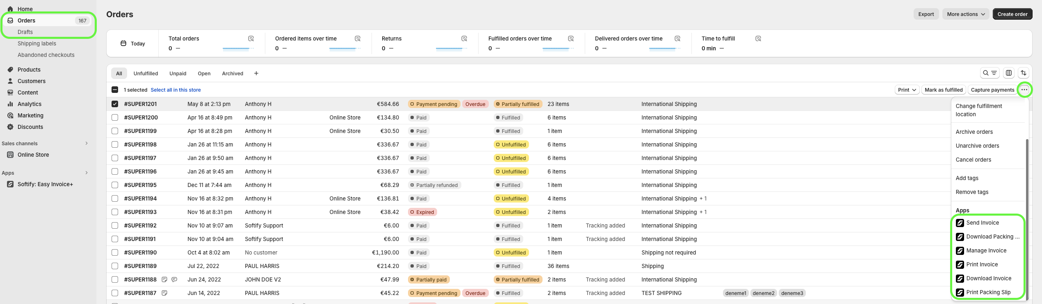The image size is (1042, 304).
Task: Click Select all in this store link
Action: pos(176,90)
